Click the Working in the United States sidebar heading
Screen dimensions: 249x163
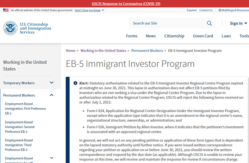pyautogui.click(x=25, y=66)
